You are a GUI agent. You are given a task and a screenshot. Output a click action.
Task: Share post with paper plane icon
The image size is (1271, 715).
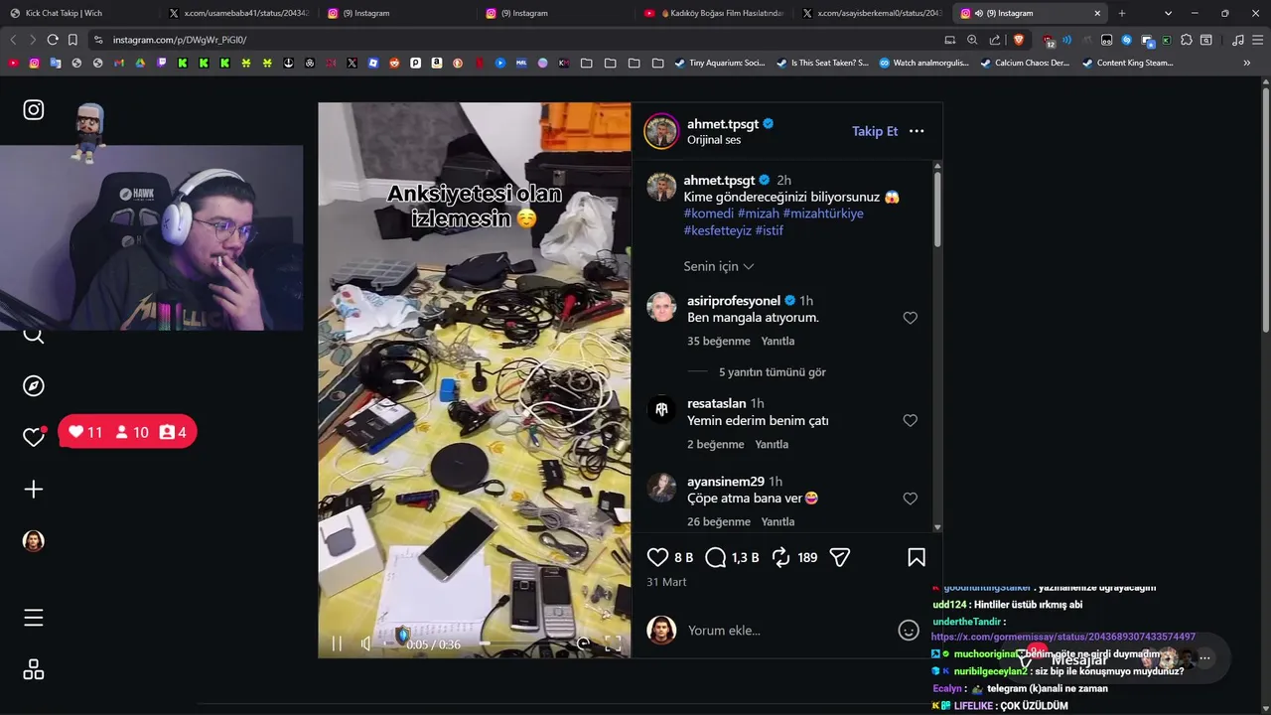(840, 558)
